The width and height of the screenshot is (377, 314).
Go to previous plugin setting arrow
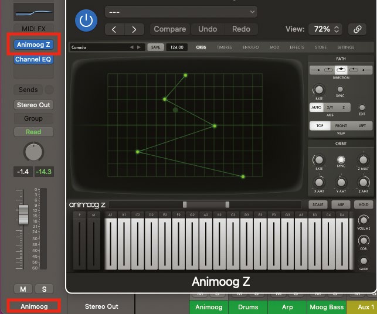click(115, 29)
